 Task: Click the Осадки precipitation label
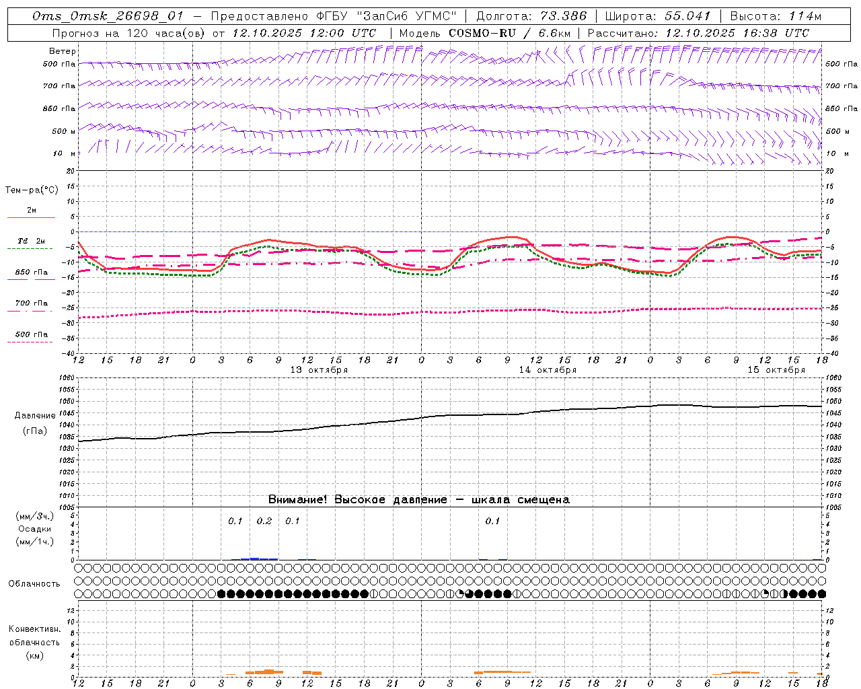34,529
